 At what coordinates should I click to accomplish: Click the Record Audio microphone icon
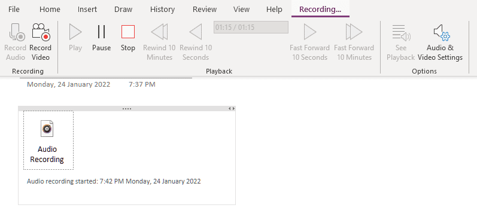pos(17,32)
